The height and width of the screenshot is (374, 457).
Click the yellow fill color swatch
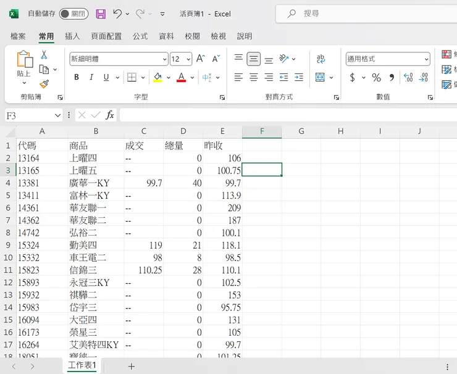point(157,78)
